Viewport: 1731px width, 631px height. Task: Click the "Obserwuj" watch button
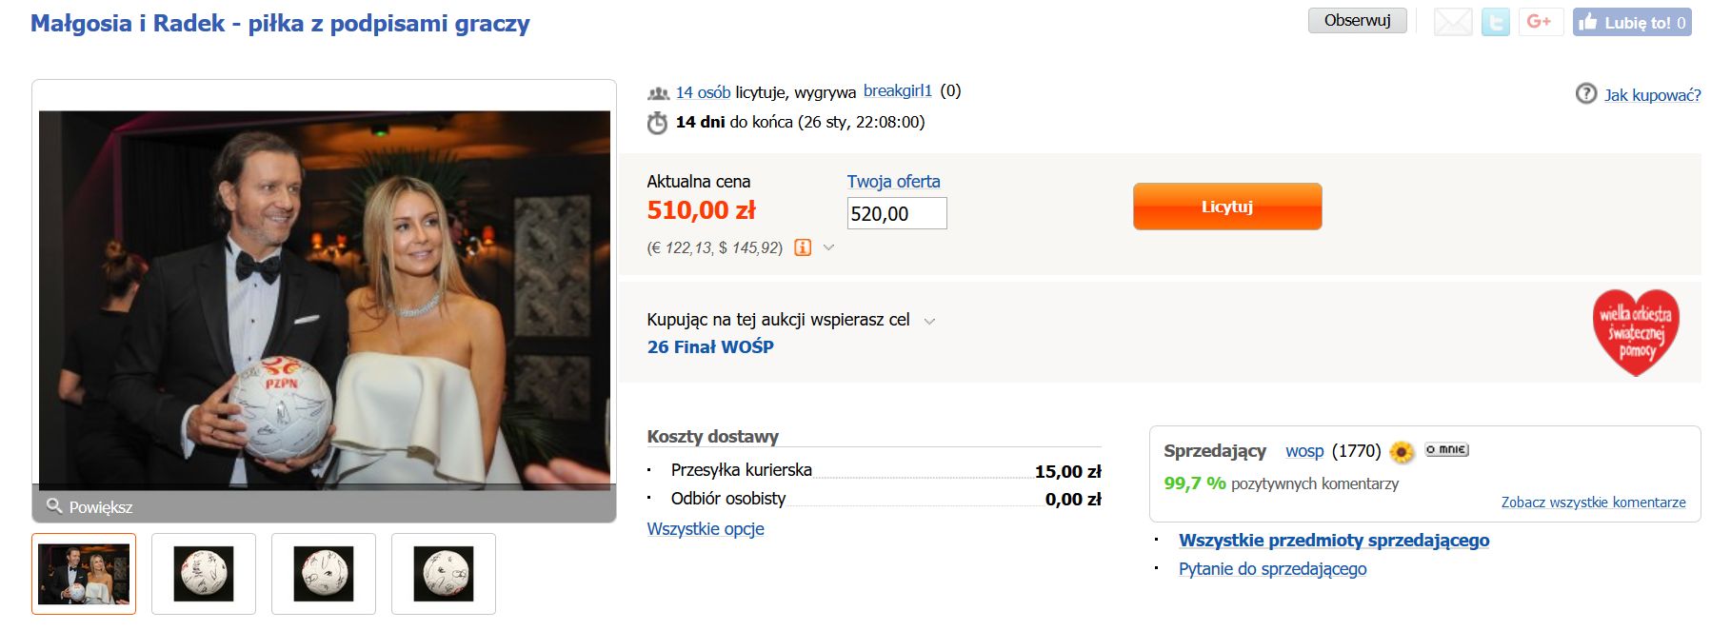tap(1357, 20)
